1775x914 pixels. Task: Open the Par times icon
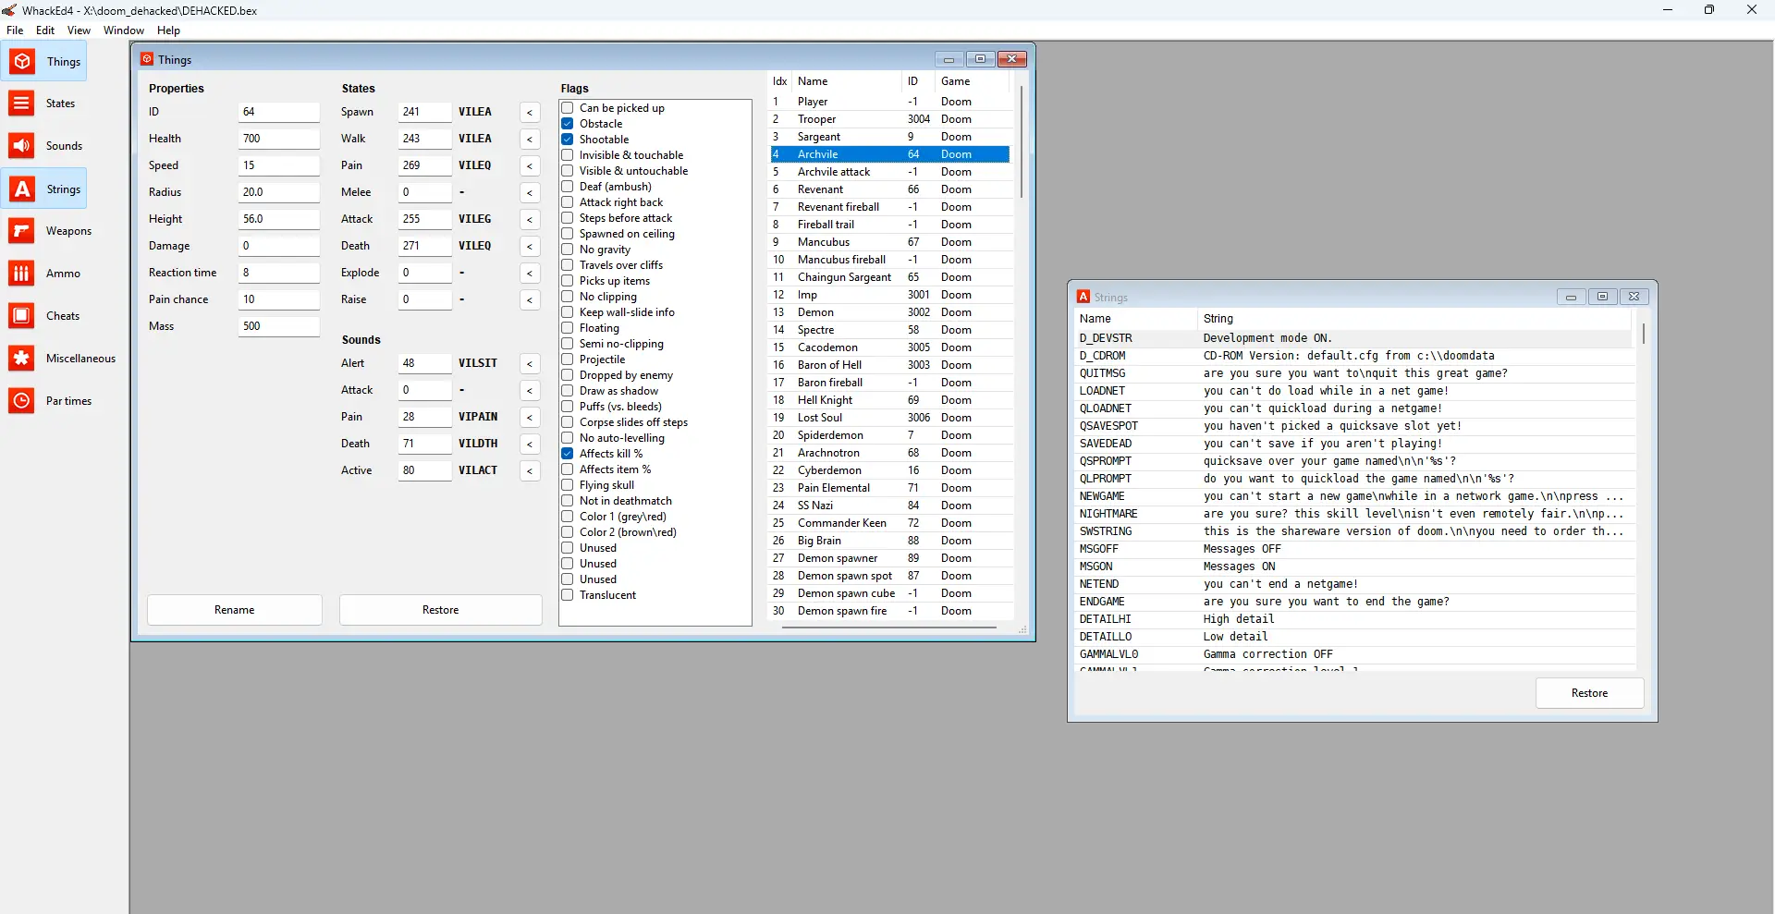click(22, 401)
